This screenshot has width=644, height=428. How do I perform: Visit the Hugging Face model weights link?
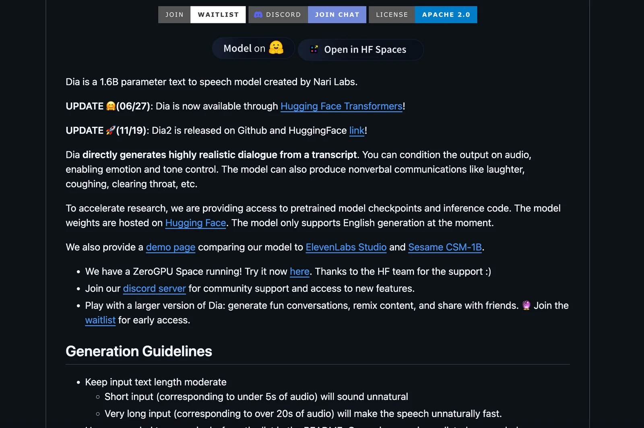tap(195, 223)
